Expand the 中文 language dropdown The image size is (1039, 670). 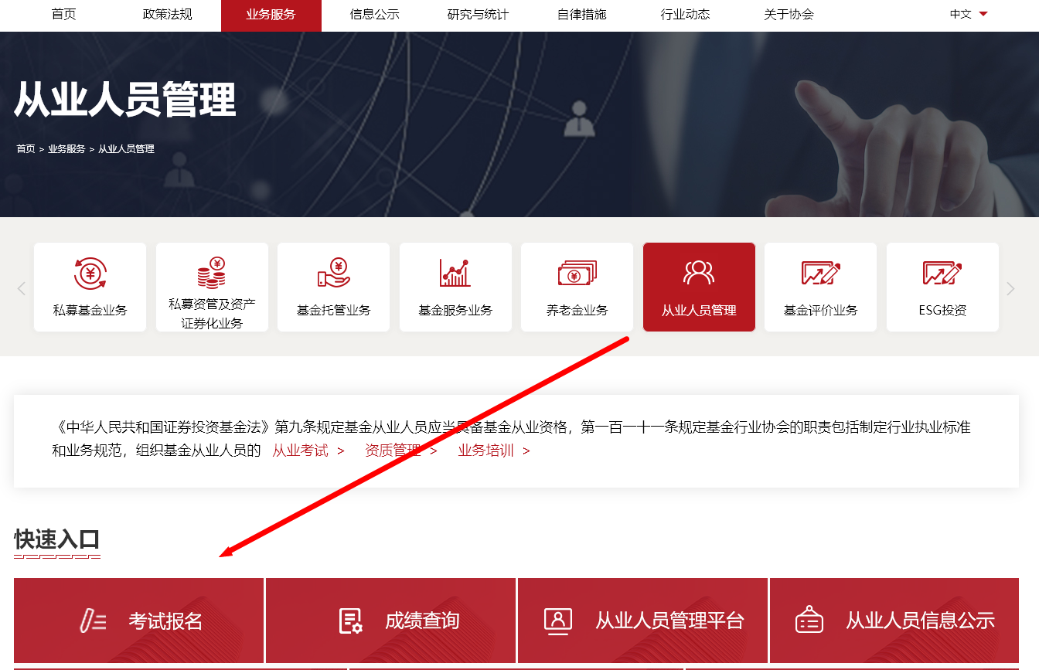pos(969,14)
